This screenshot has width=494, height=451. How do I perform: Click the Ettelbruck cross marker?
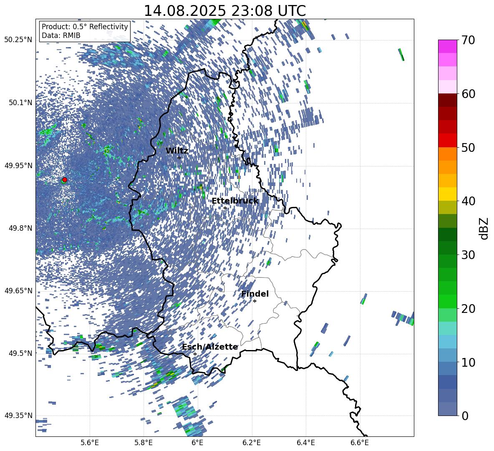[x=225, y=208]
